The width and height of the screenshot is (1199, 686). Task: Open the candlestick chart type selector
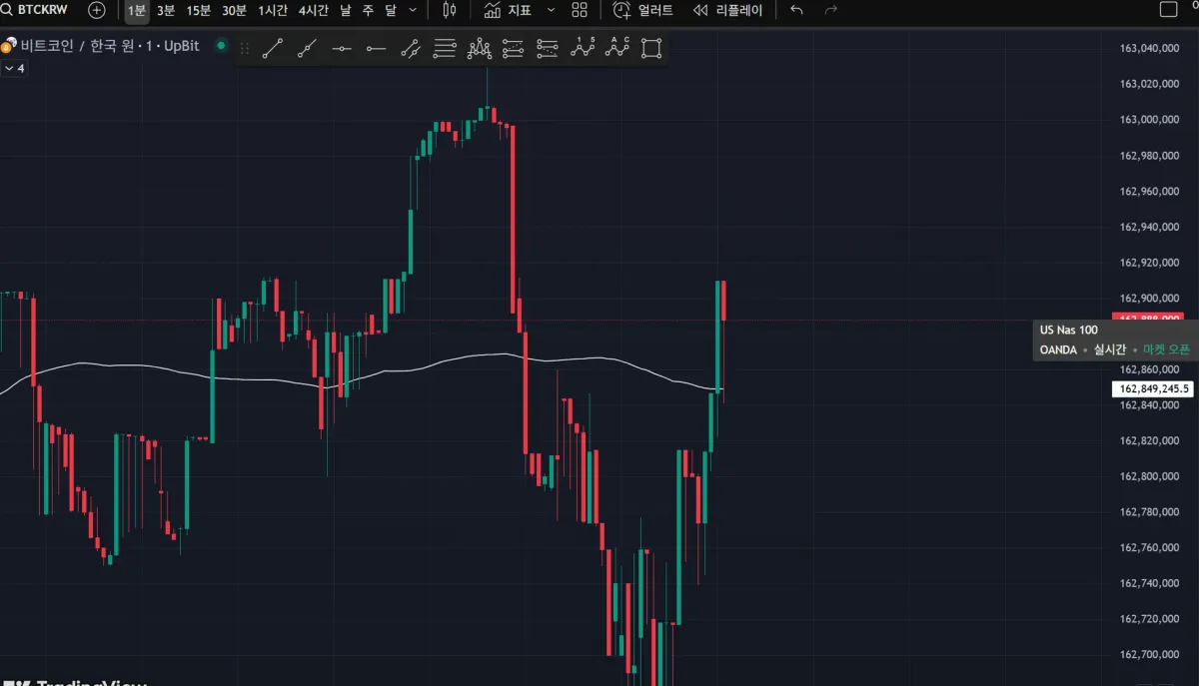(449, 10)
